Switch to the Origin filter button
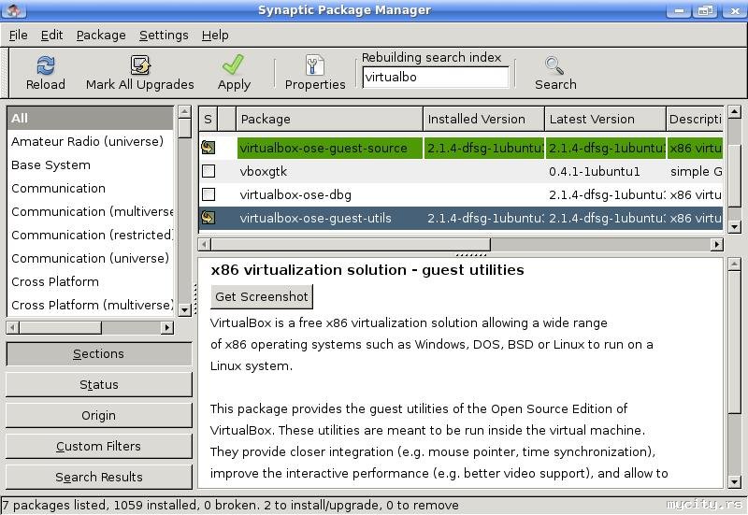This screenshot has width=748, height=515. [x=99, y=415]
